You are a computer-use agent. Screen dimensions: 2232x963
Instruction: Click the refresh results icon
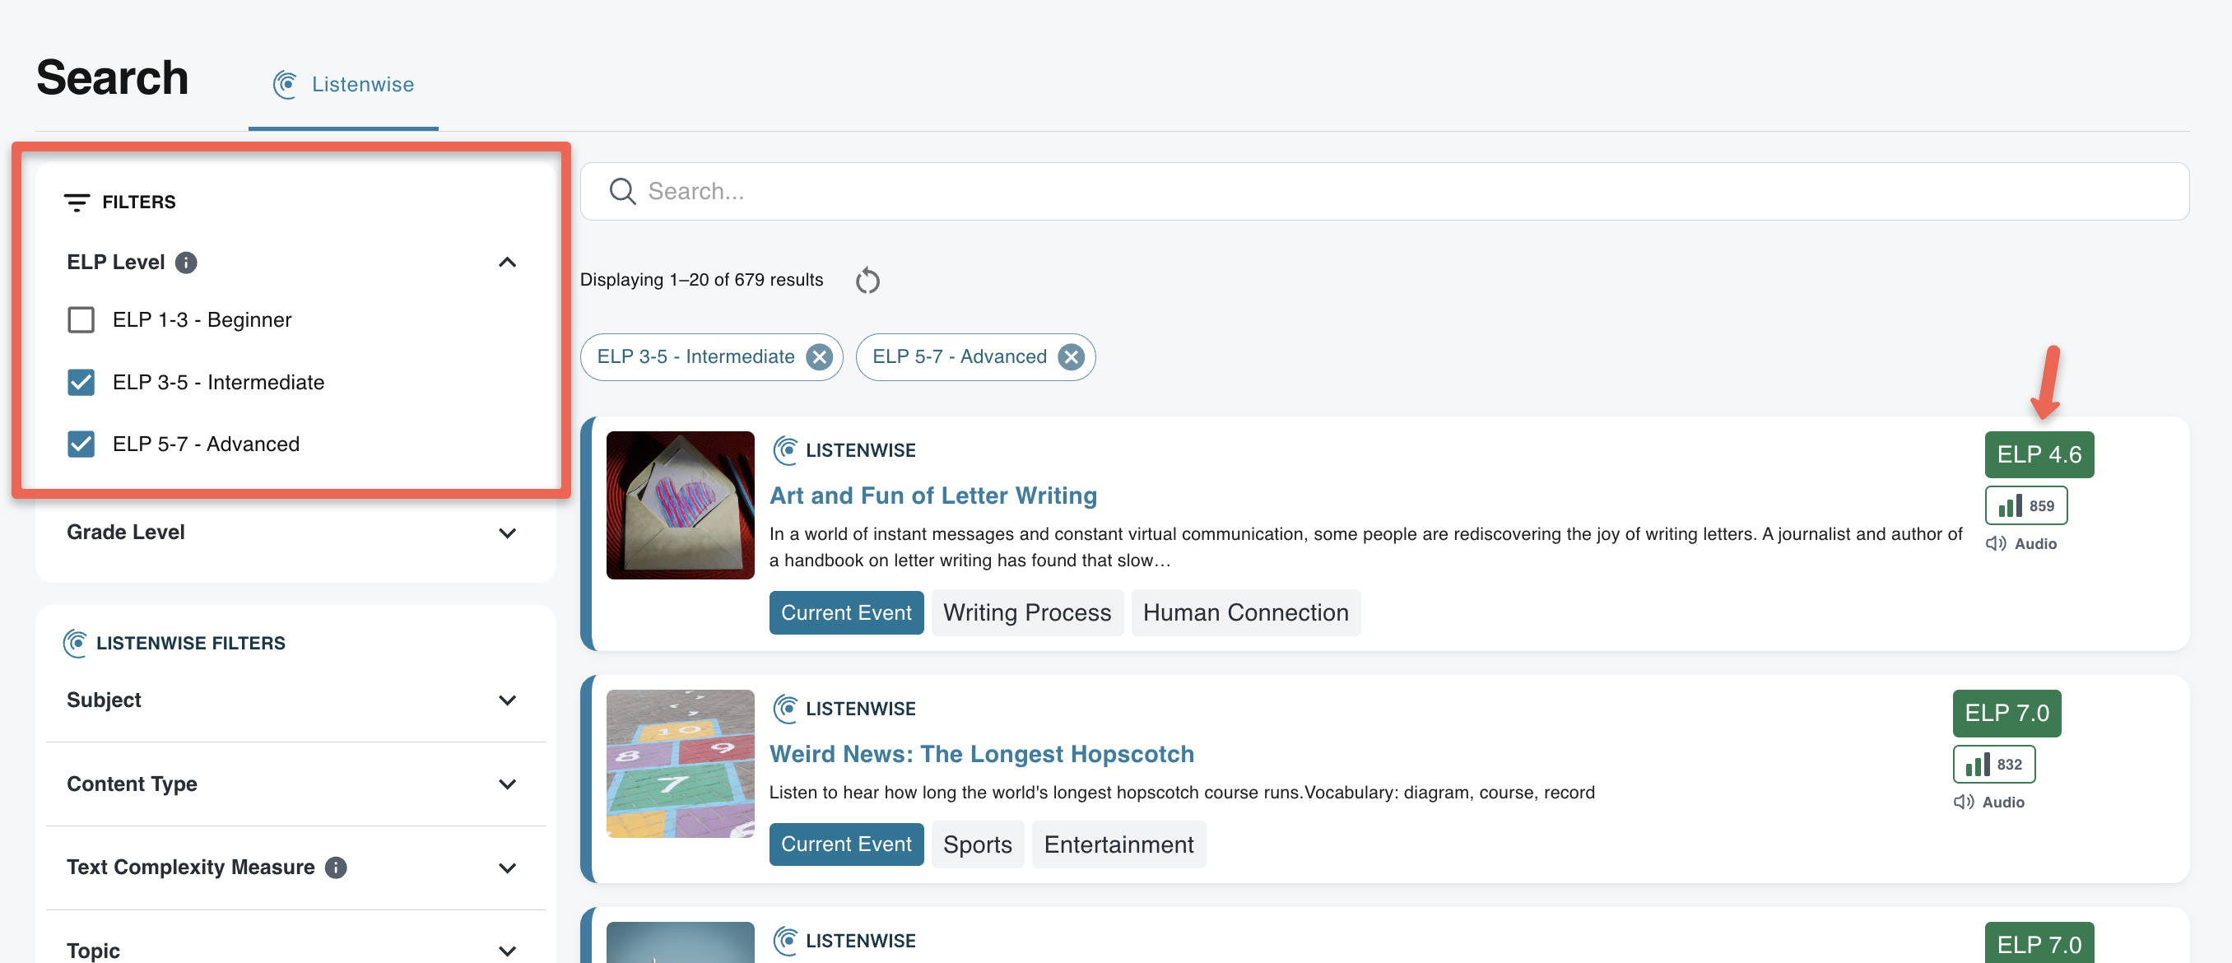(x=867, y=279)
